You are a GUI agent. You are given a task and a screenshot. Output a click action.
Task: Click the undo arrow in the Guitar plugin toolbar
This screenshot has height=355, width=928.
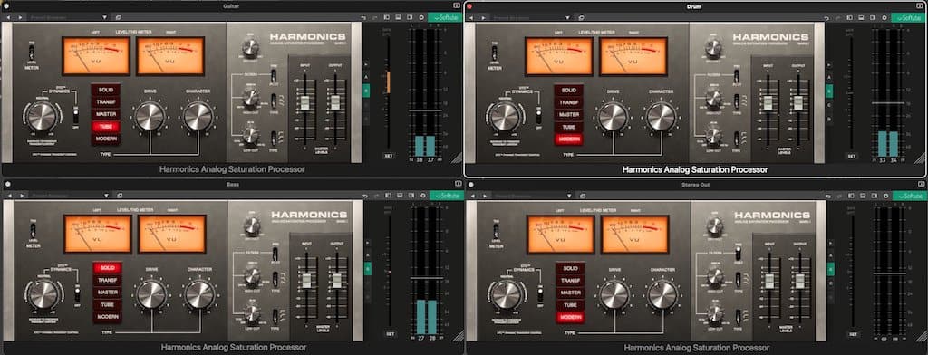coord(362,18)
